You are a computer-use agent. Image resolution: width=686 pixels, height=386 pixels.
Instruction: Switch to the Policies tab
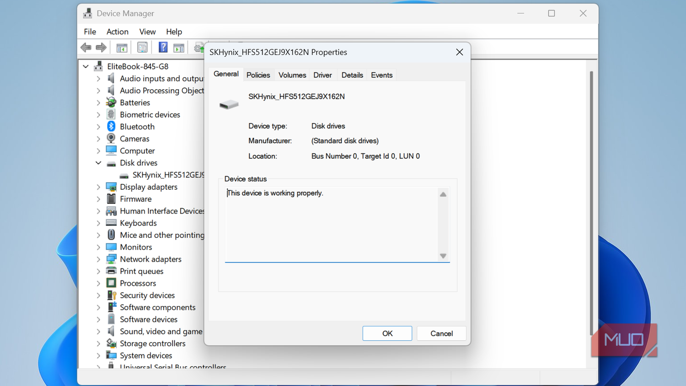(258, 75)
